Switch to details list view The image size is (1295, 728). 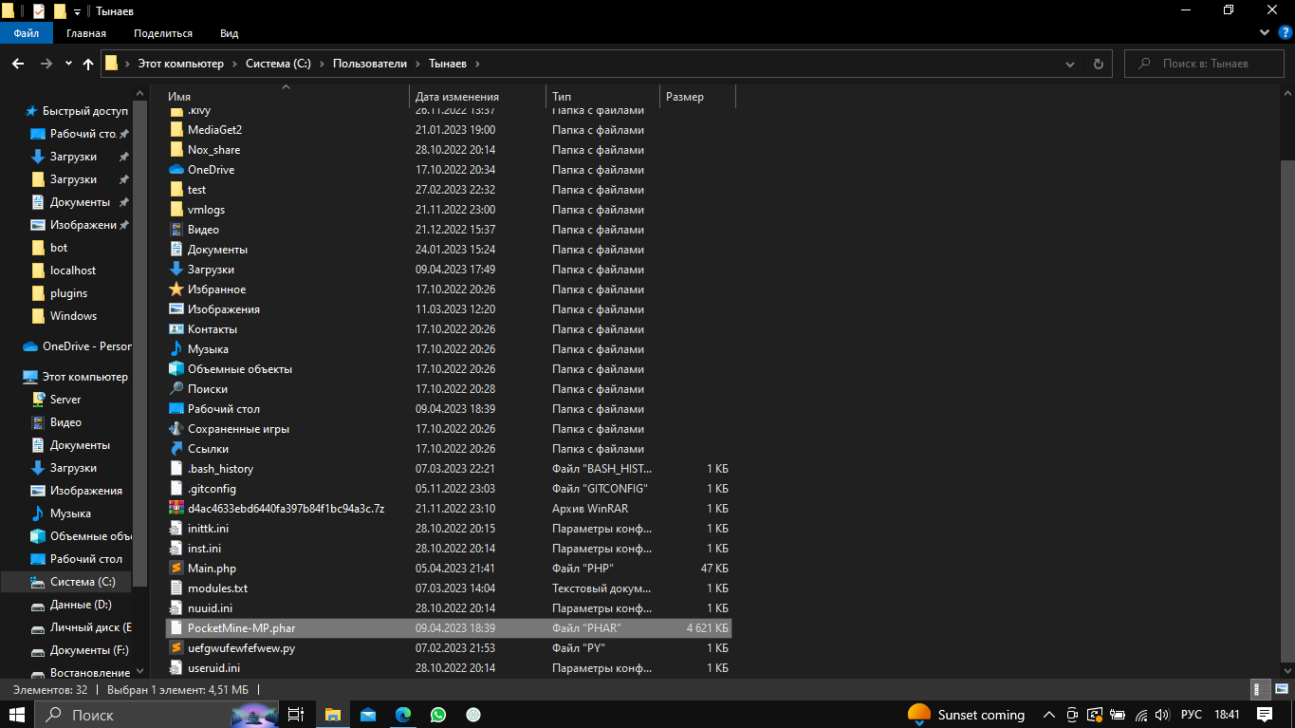click(1260, 690)
